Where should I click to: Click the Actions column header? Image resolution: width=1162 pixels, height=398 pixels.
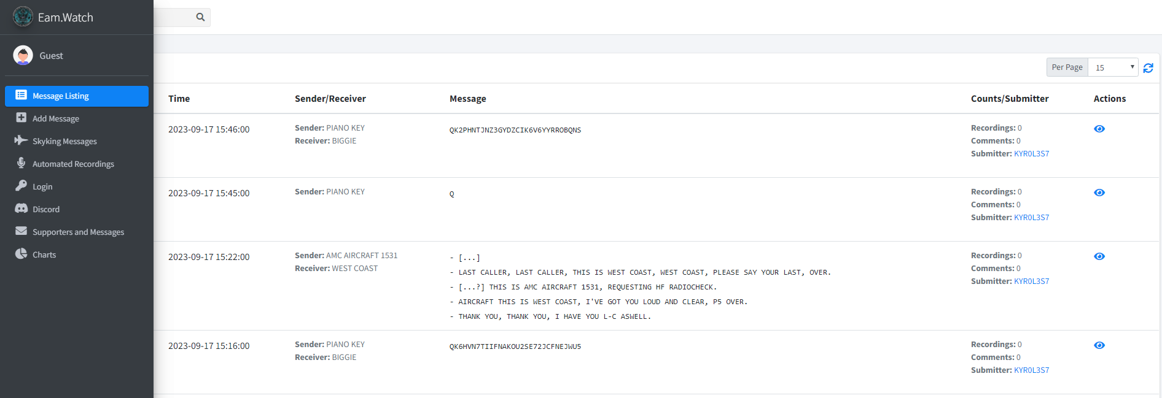pyautogui.click(x=1110, y=99)
